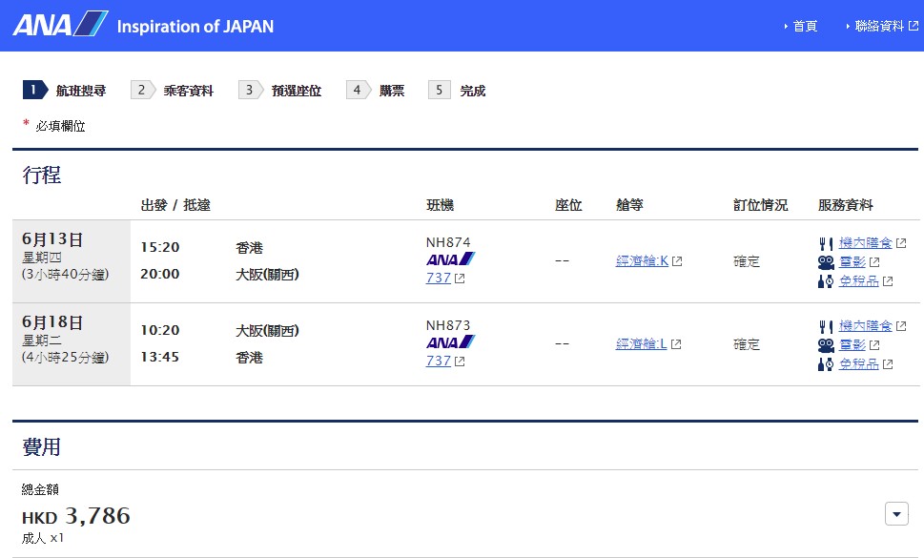The height and width of the screenshot is (558, 924).
Task: Open 免稅品 link for NH873 flight
Action: 858,363
